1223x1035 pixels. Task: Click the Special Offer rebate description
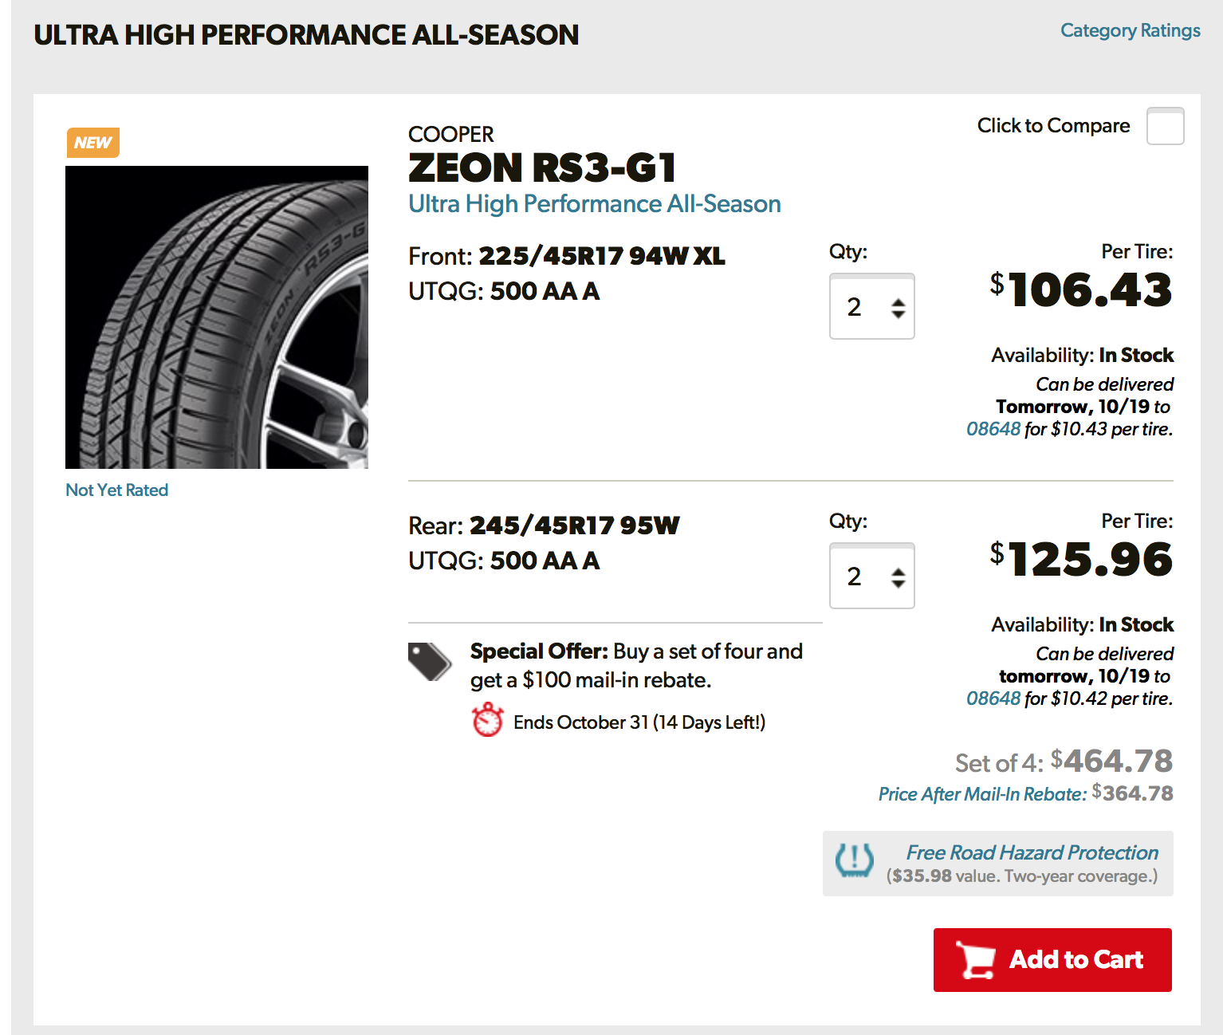pyautogui.click(x=636, y=666)
